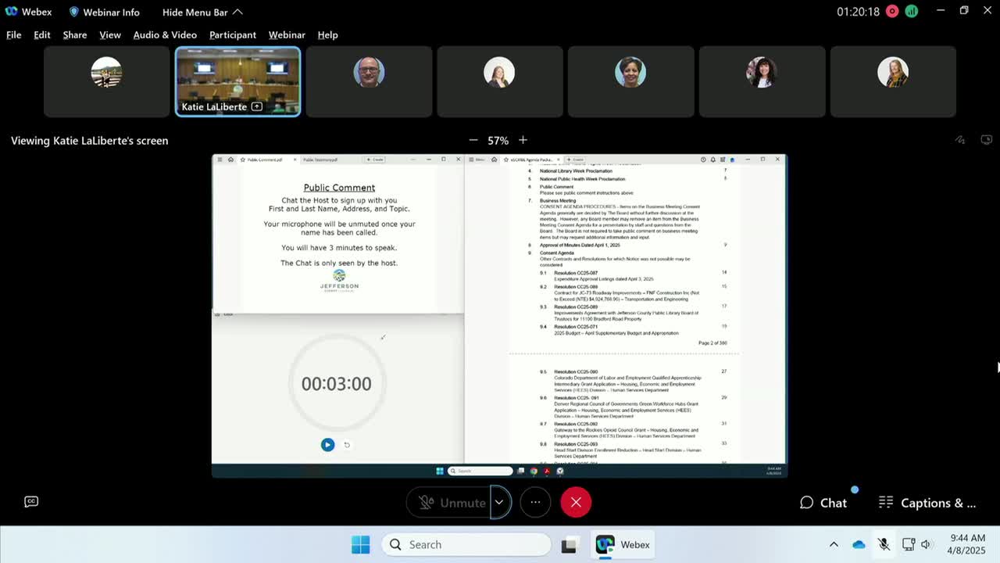Toggle Hide Menu Bar
The height and width of the screenshot is (563, 1000).
click(202, 12)
